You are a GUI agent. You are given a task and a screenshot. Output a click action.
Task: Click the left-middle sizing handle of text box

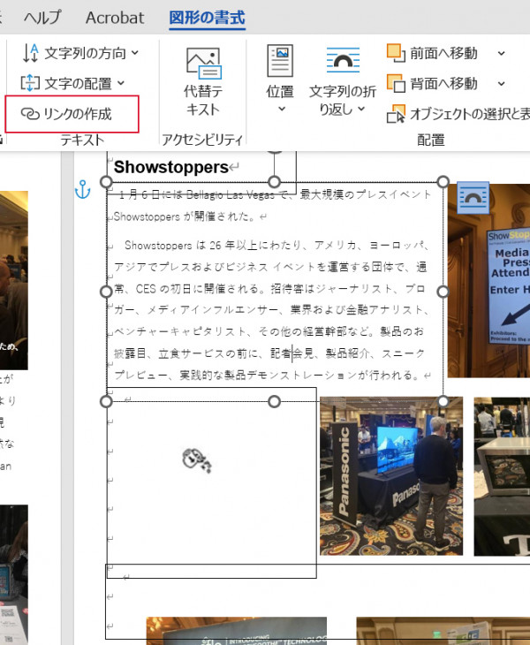point(106,292)
